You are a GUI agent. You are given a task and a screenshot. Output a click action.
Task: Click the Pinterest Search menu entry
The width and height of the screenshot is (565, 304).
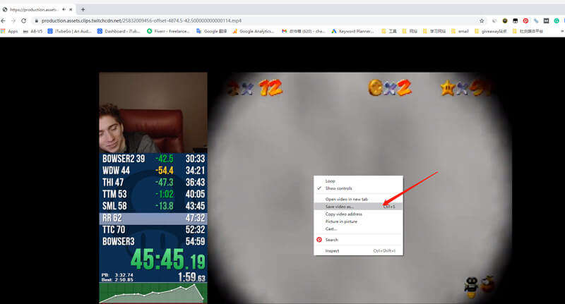coord(358,240)
